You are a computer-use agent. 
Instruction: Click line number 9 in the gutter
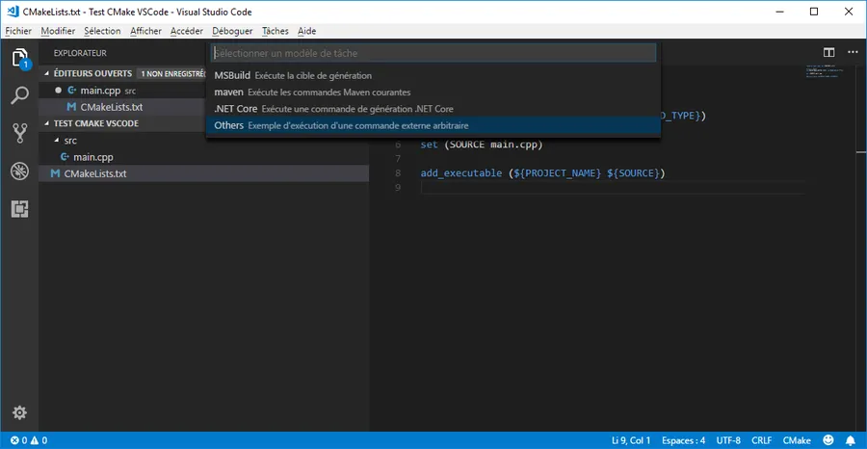397,188
